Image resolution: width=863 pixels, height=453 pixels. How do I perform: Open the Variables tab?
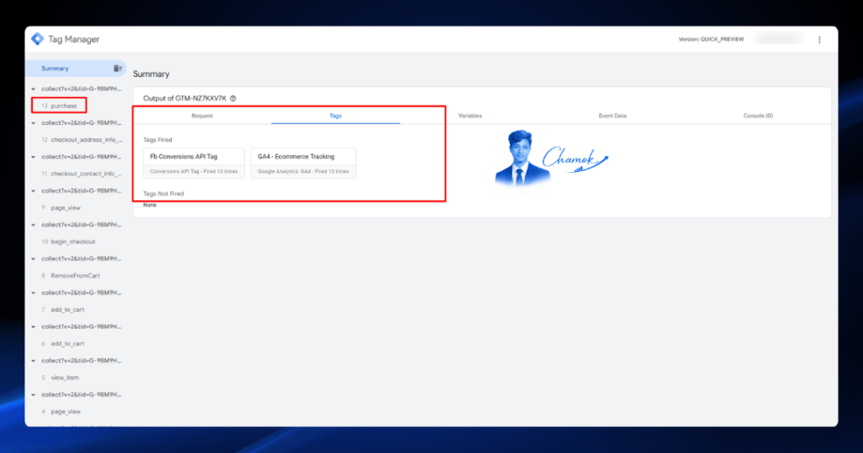[470, 116]
